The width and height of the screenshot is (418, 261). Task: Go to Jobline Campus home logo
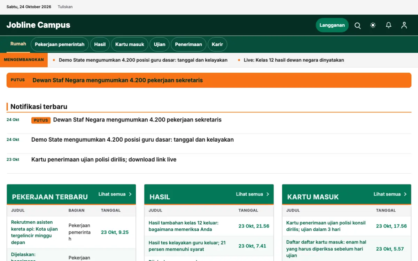click(x=38, y=25)
